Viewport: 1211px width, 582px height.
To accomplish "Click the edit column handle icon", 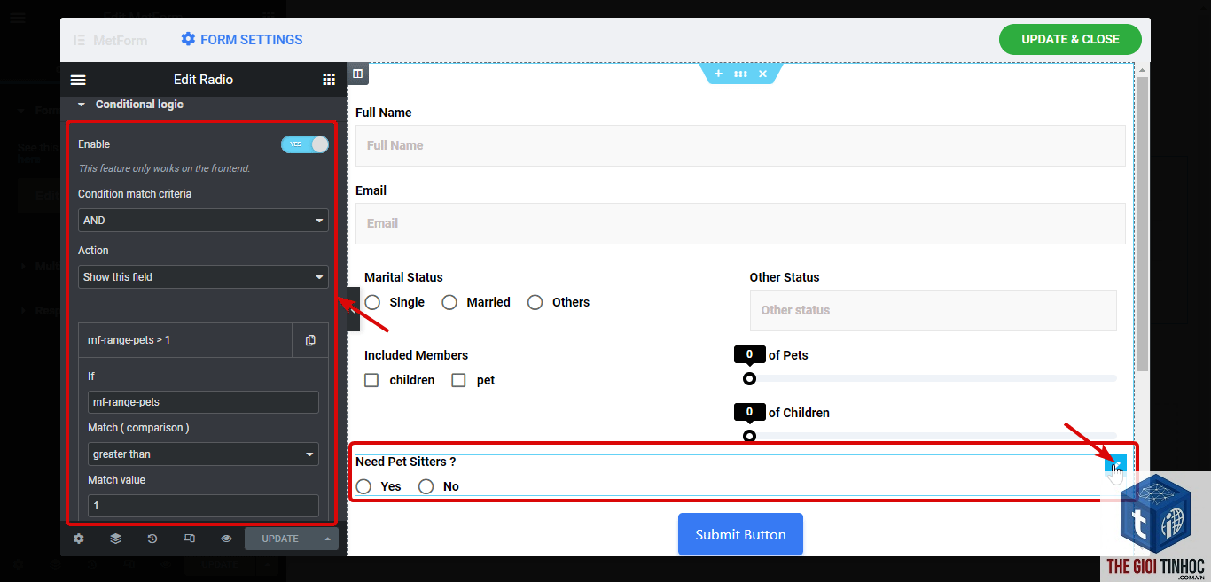I will pyautogui.click(x=358, y=74).
